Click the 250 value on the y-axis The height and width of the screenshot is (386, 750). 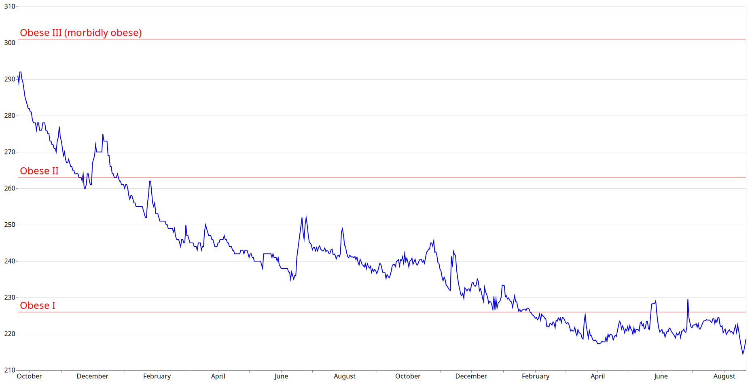[x=10, y=225]
